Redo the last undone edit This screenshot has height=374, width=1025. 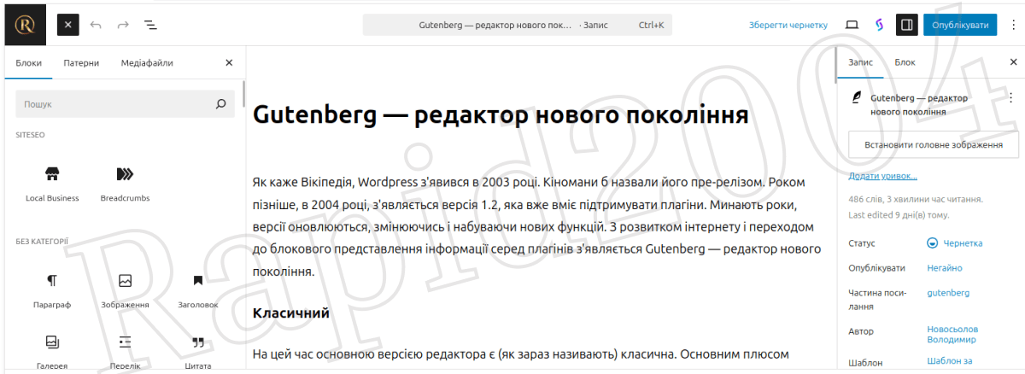coord(123,25)
